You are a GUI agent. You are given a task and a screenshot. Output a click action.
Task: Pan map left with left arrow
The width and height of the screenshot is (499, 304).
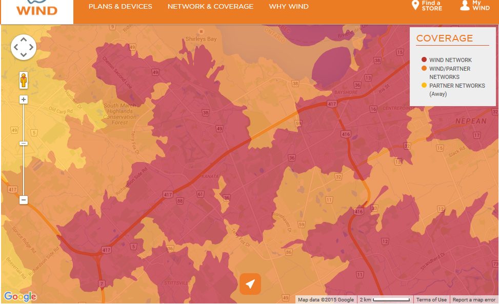coord(16,47)
